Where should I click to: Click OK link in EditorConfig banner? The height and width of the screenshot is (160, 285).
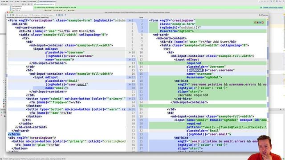click(x=261, y=8)
